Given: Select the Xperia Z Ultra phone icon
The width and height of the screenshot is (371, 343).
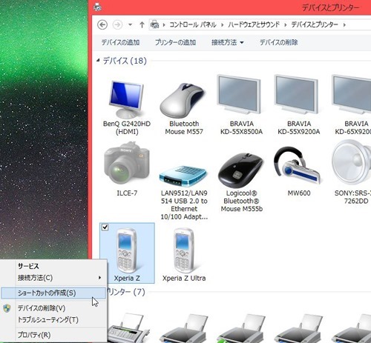Looking at the screenshot, I should point(183,250).
